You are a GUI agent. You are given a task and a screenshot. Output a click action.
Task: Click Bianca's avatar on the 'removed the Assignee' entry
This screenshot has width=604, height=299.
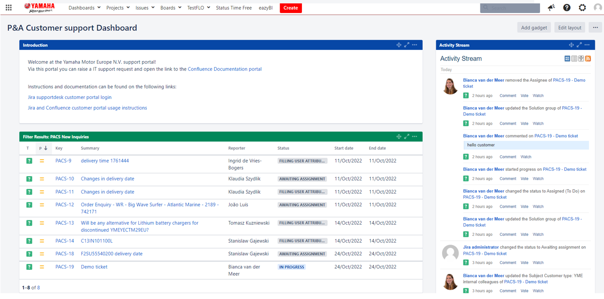(451, 86)
